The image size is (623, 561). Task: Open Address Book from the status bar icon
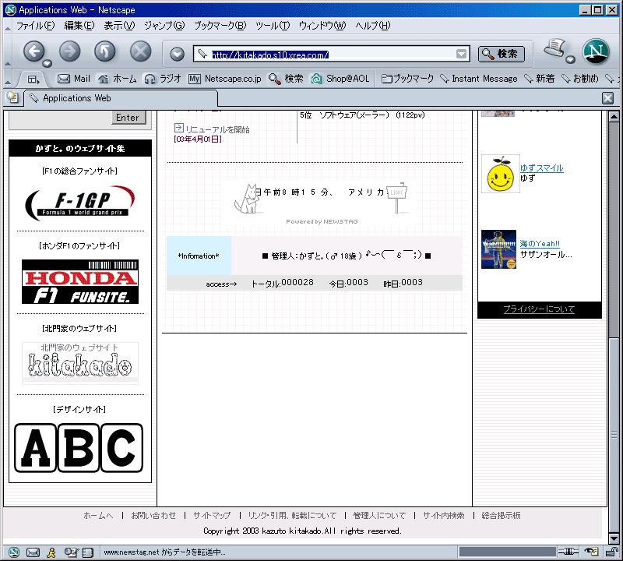(x=88, y=552)
